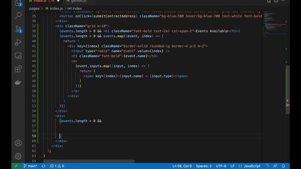Open the Accounts menu icon
This screenshot has height=169, width=301.
[18, 143]
